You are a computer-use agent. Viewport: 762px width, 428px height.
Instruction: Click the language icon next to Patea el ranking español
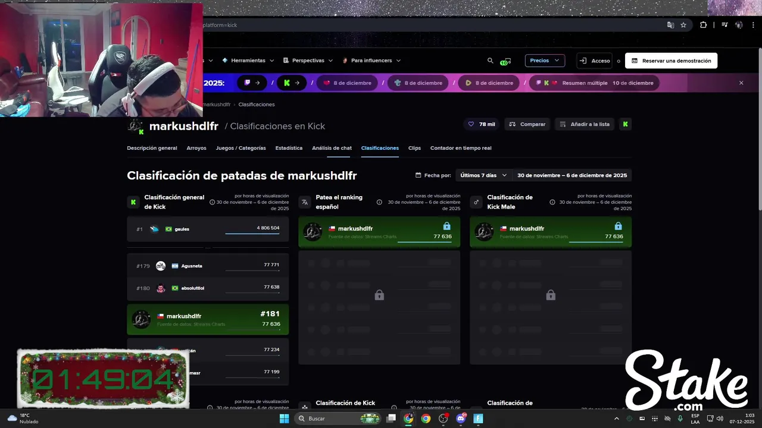(305, 202)
